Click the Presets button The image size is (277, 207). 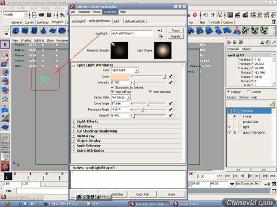tap(175, 36)
